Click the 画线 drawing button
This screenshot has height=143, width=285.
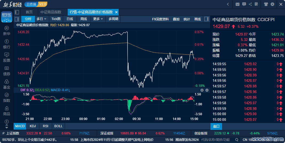click(x=197, y=19)
